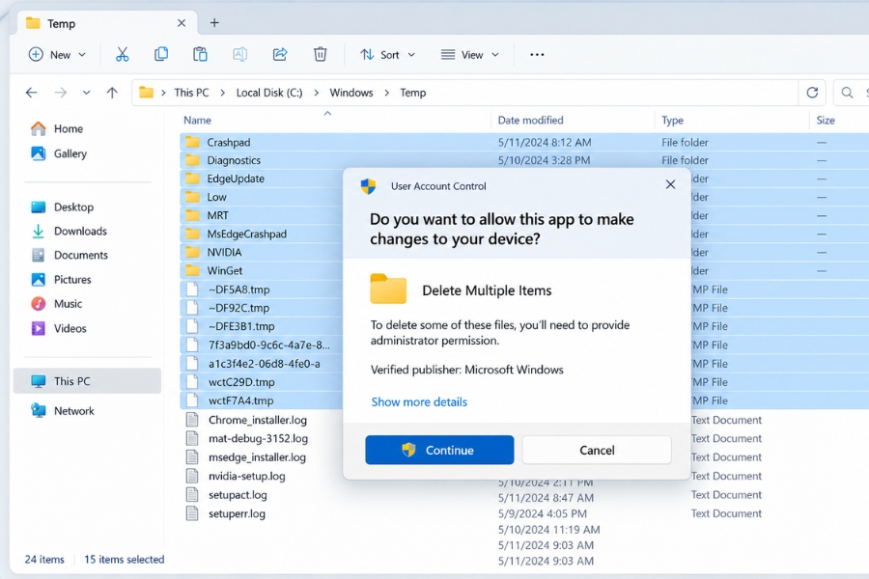Expand chevron after Windows breadcrumb
This screenshot has height=579, width=869.
tap(387, 93)
